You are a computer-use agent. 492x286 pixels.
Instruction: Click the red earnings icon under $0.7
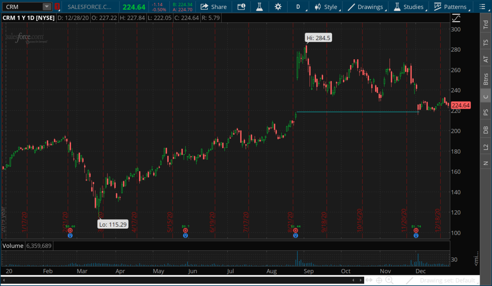pyautogui.click(x=186, y=230)
